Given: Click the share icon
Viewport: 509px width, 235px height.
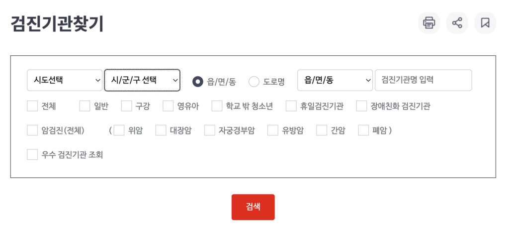Looking at the screenshot, I should pyautogui.click(x=457, y=23).
